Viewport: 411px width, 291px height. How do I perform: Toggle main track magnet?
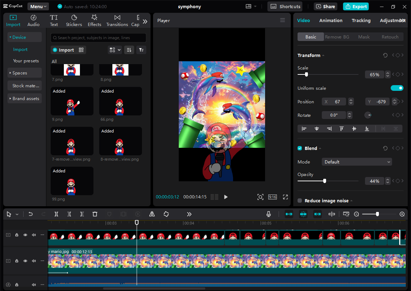click(289, 214)
